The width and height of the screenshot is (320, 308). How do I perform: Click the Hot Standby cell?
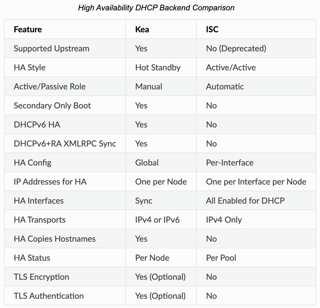158,67
